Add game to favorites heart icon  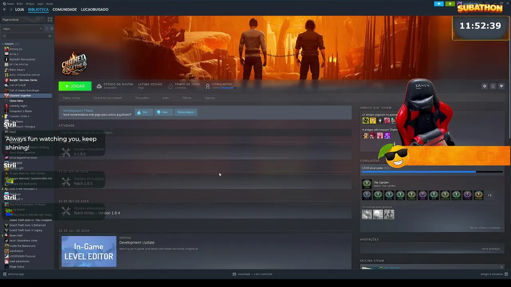click(x=501, y=86)
